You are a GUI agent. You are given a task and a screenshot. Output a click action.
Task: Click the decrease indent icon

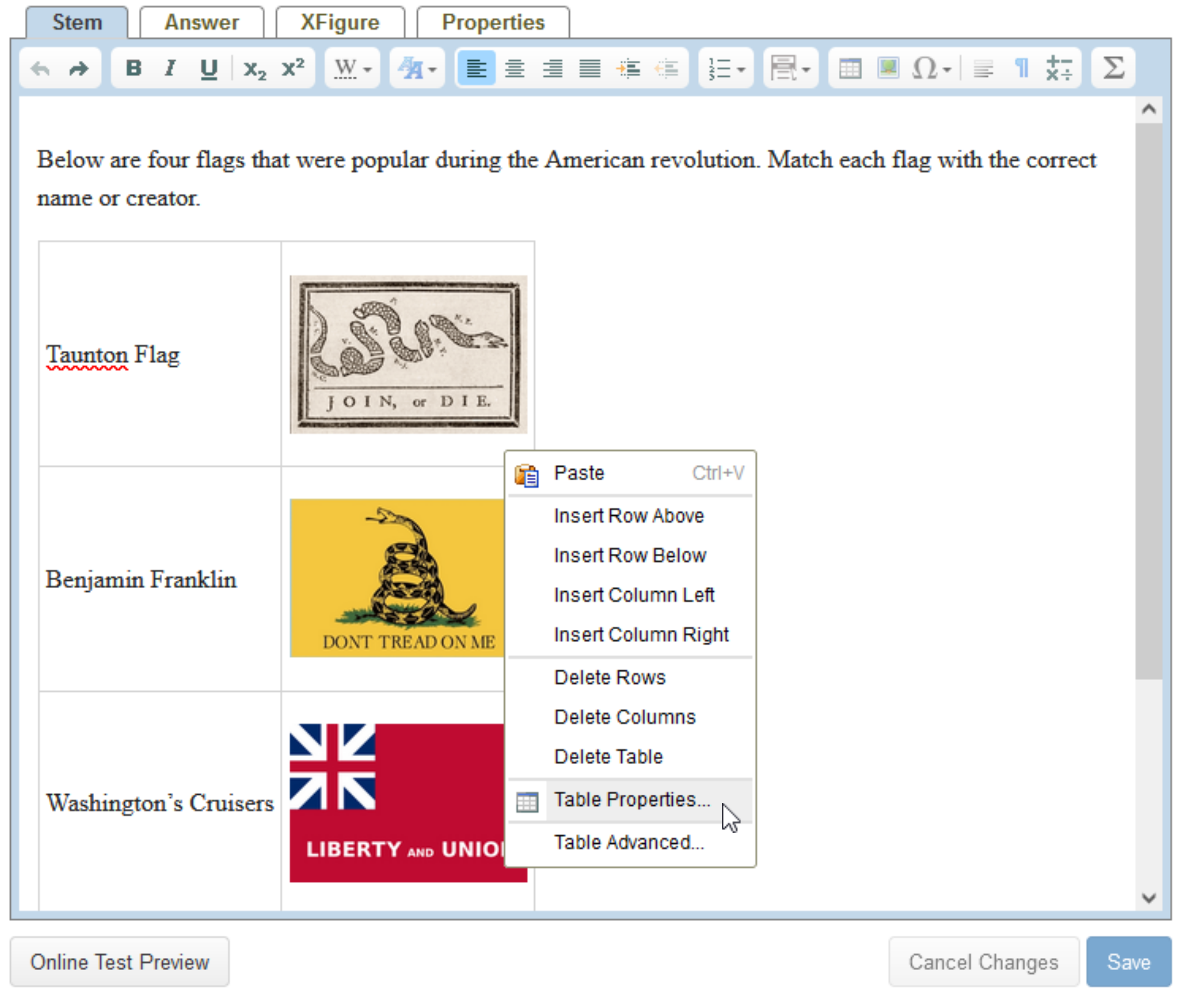click(667, 69)
